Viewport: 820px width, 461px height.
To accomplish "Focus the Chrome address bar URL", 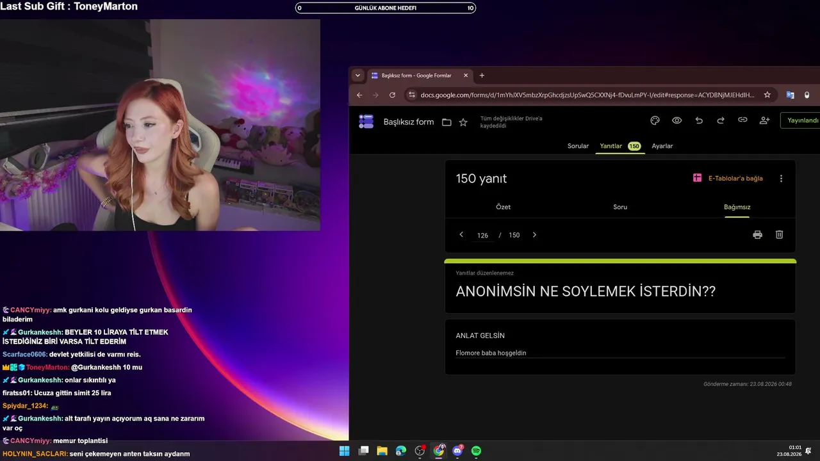I will point(587,95).
